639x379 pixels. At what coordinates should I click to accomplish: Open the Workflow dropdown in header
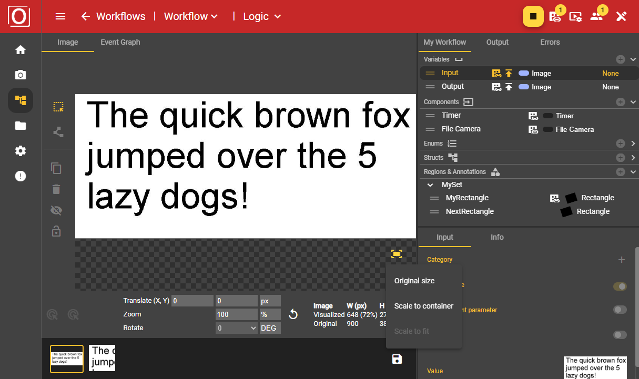[191, 17]
